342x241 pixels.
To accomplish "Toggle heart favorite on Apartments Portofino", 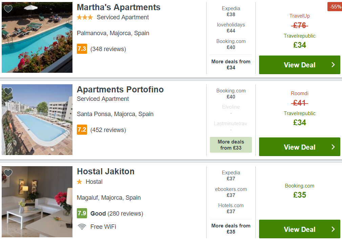I will pos(8,91).
